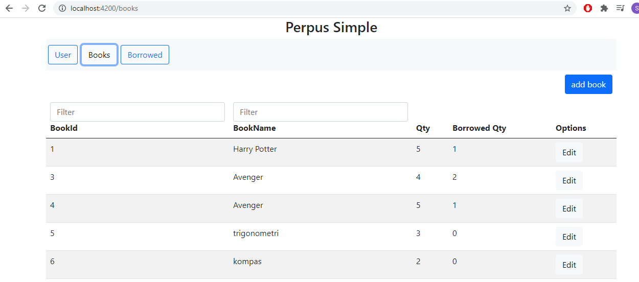Focus the BookName filter field
639x282 pixels.
[x=321, y=112]
